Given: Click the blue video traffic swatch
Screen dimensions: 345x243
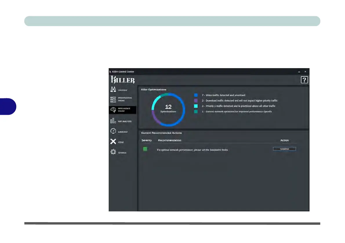Looking at the screenshot, I should (196, 95).
